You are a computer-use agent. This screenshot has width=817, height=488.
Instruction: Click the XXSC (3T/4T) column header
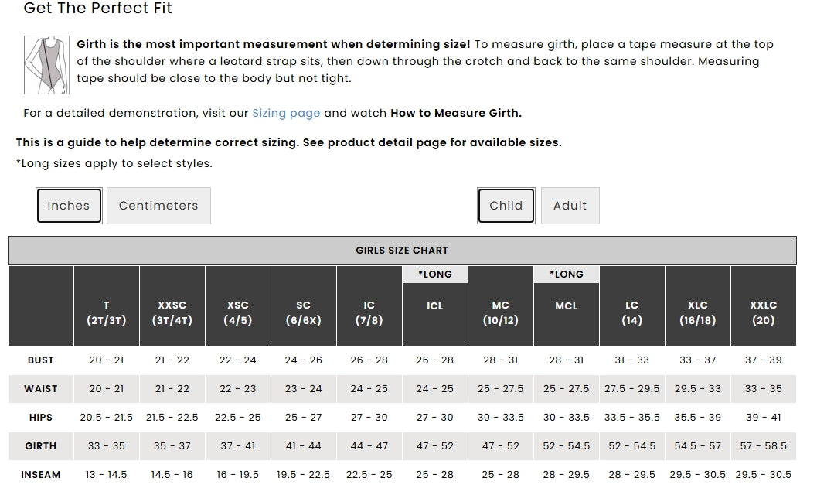point(172,306)
